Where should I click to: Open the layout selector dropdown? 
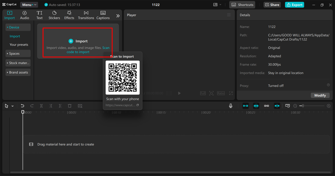[x=217, y=5]
